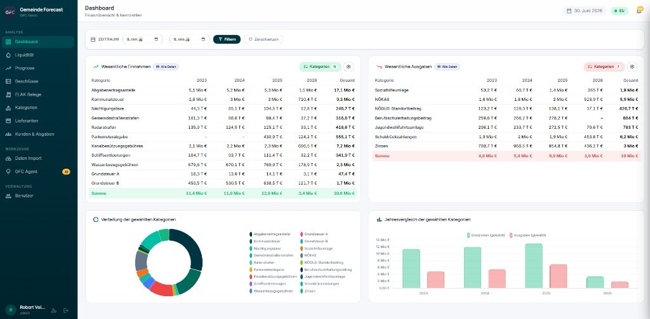
Task: Click the pink 2023 Ausgaben bar
Action: pyautogui.click(x=435, y=280)
